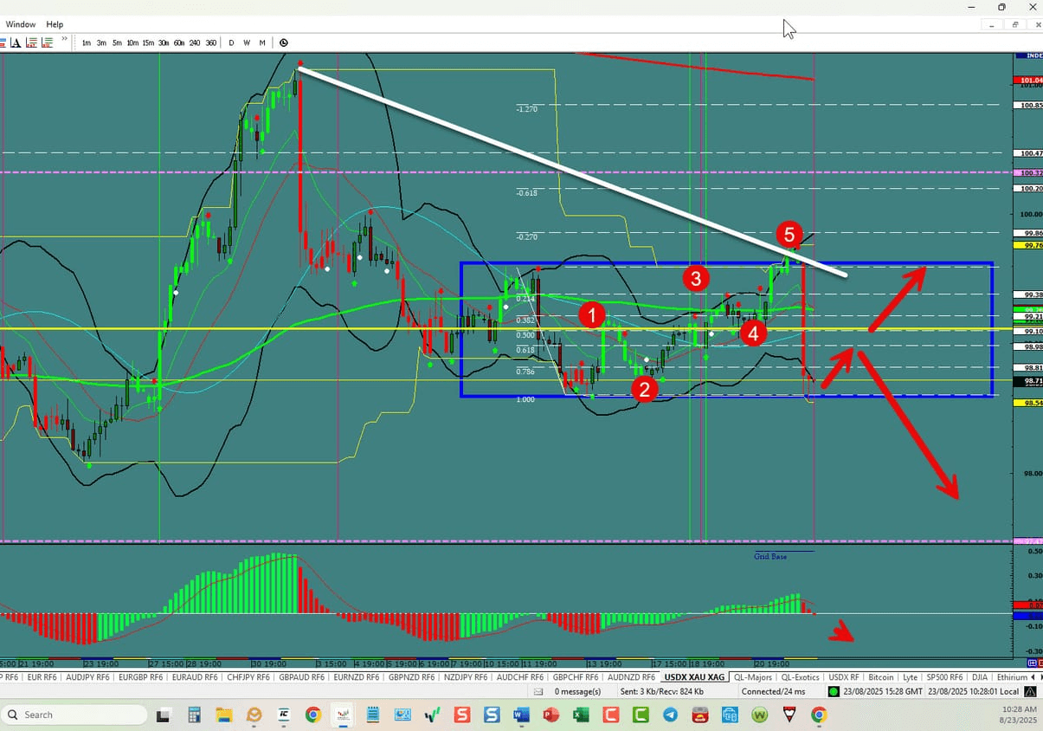Click the message envelope icon in the status bar
This screenshot has height=731, width=1043.
click(540, 691)
